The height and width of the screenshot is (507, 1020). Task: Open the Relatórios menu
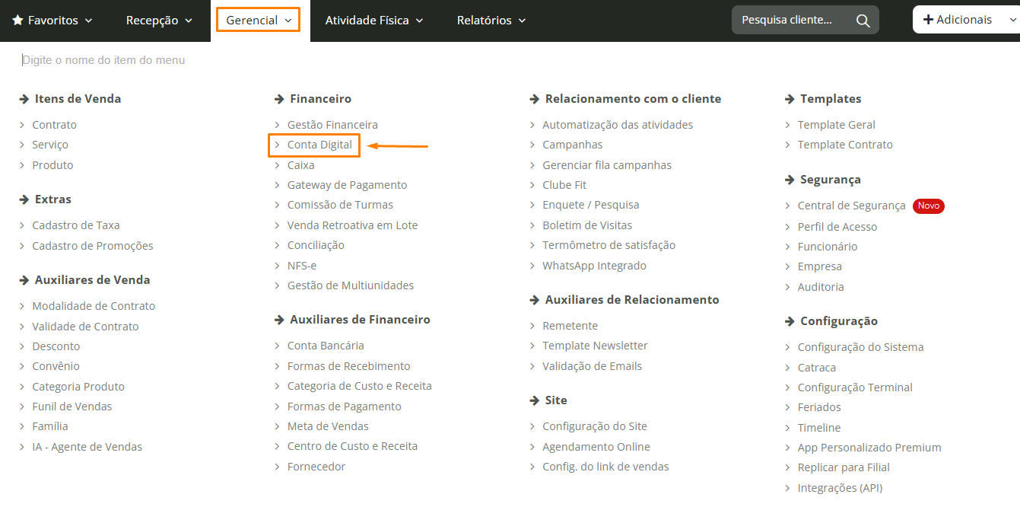tap(491, 21)
